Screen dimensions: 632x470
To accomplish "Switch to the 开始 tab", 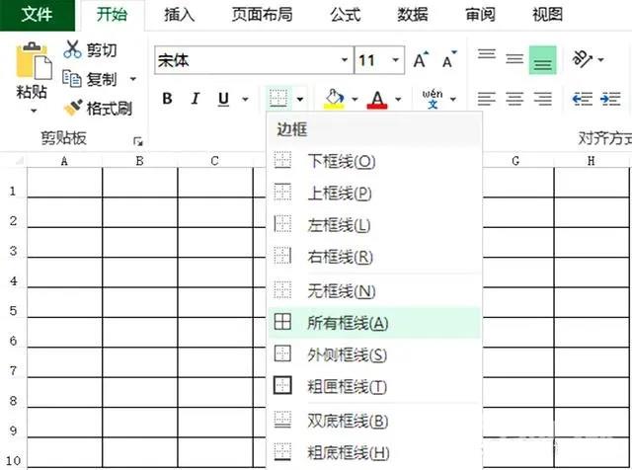I will click(112, 16).
